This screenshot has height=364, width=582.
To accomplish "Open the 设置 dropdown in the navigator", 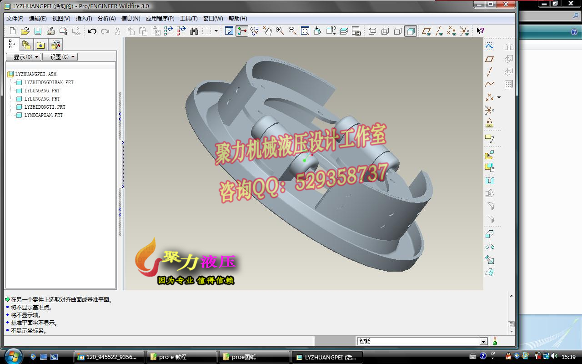I will (60, 56).
